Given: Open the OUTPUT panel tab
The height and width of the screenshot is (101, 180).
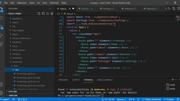Looking at the screenshot, I should [x=76, y=80].
